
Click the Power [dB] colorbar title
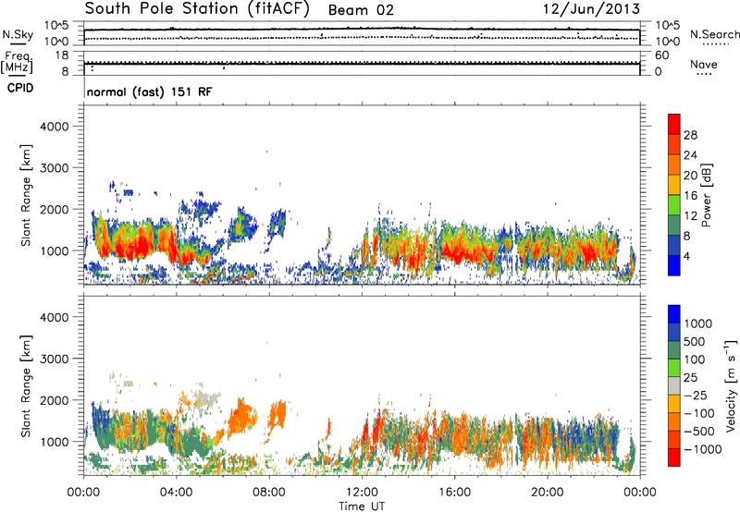coord(706,195)
